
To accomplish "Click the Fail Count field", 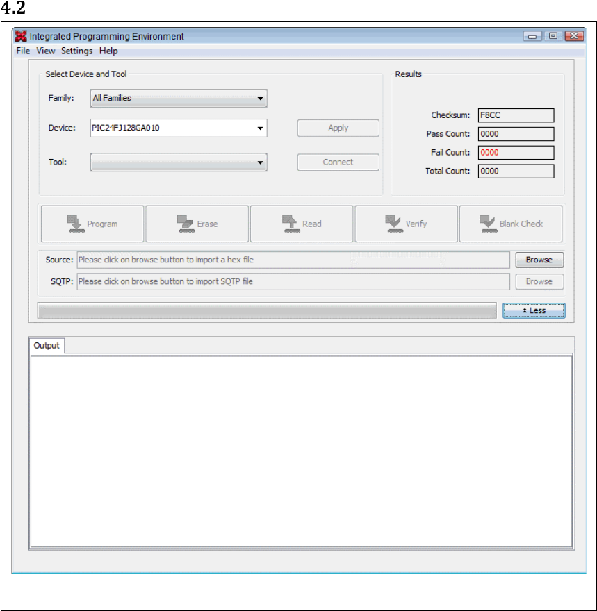I will [x=516, y=152].
